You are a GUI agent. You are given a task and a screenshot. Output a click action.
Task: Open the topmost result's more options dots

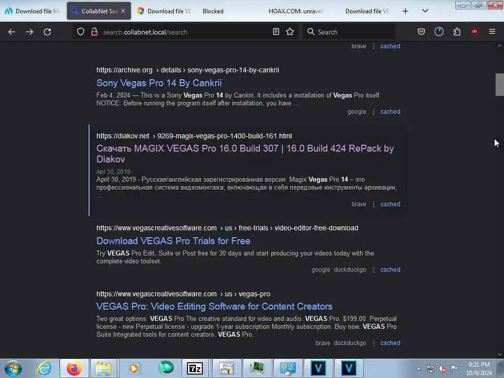373,47
